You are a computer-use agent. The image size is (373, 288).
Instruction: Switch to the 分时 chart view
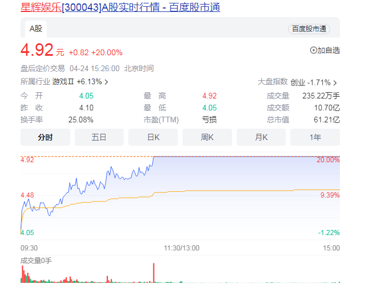[45, 137]
